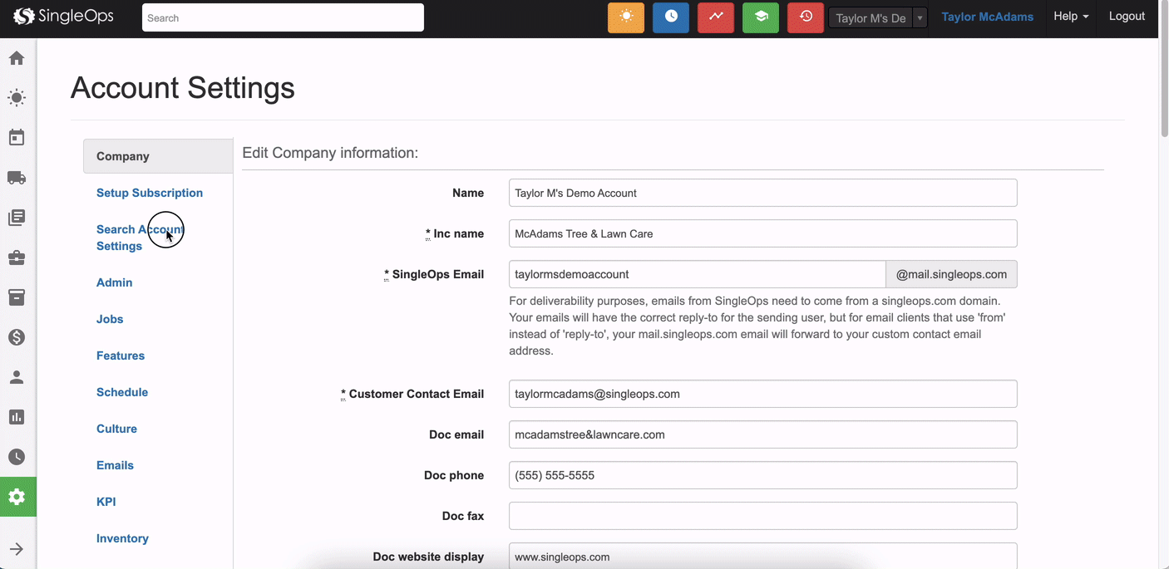Click the orange sun icon button
This screenshot has width=1169, height=569.
[626, 17]
